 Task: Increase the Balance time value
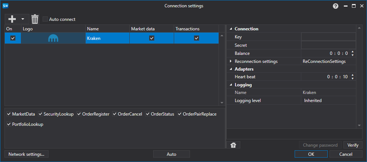click(353, 52)
